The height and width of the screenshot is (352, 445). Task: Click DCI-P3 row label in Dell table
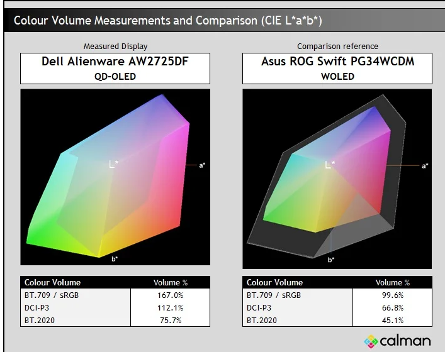pyautogui.click(x=37, y=308)
